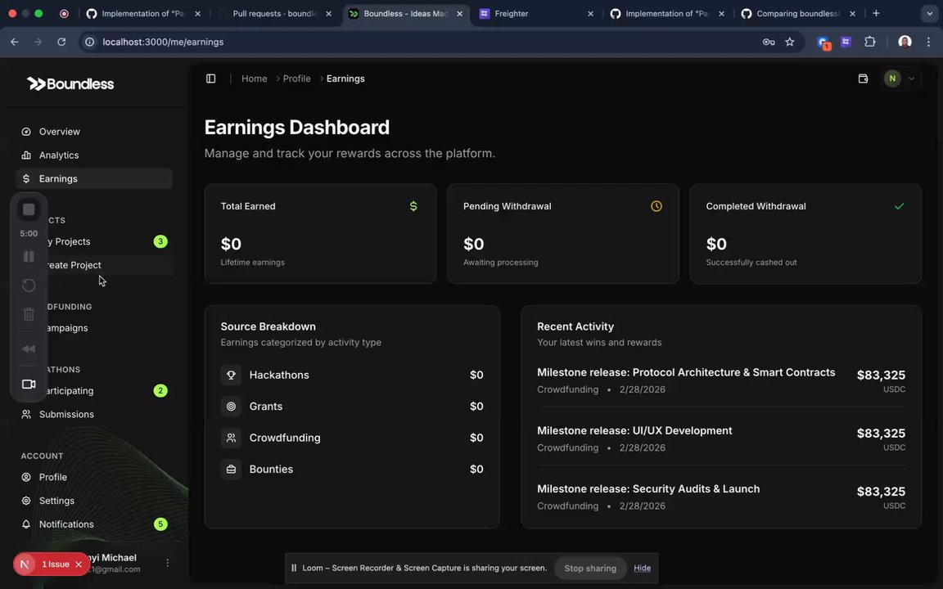Click the green dollar icon in Total Earned
The width and height of the screenshot is (943, 589).
pos(413,206)
